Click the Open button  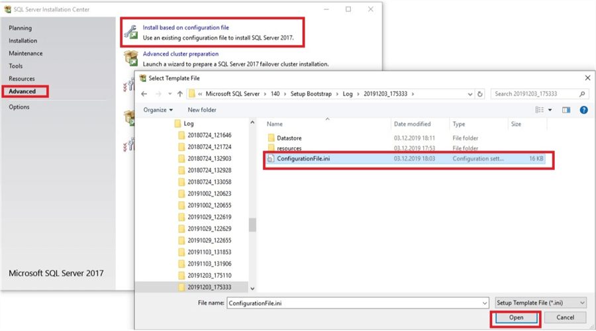coord(516,317)
